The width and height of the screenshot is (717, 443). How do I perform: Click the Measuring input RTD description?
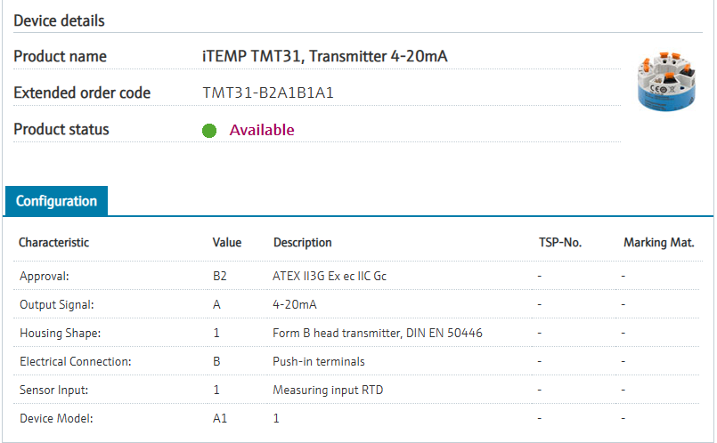point(326,390)
